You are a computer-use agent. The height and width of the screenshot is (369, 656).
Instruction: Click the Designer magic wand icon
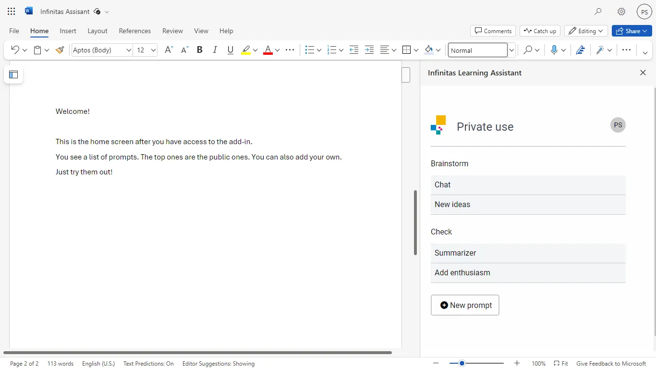click(x=600, y=50)
